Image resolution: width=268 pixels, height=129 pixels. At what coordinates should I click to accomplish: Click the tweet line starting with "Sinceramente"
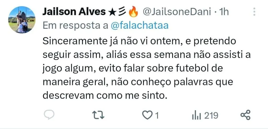point(139,42)
